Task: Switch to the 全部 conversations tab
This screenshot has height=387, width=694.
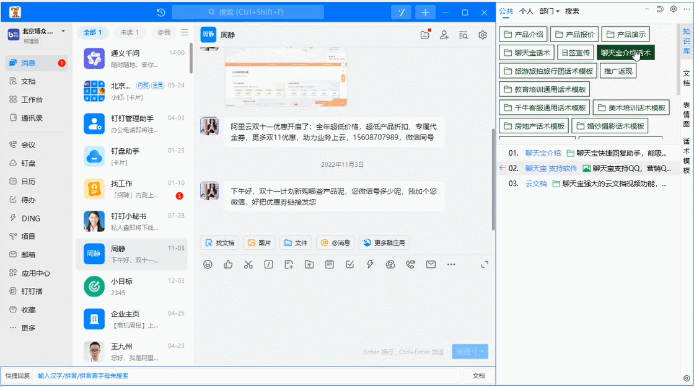Action: click(x=92, y=32)
